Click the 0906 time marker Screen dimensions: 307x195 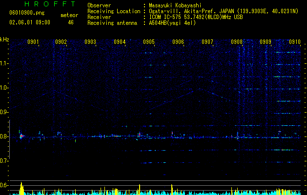pyautogui.click(x=178, y=42)
